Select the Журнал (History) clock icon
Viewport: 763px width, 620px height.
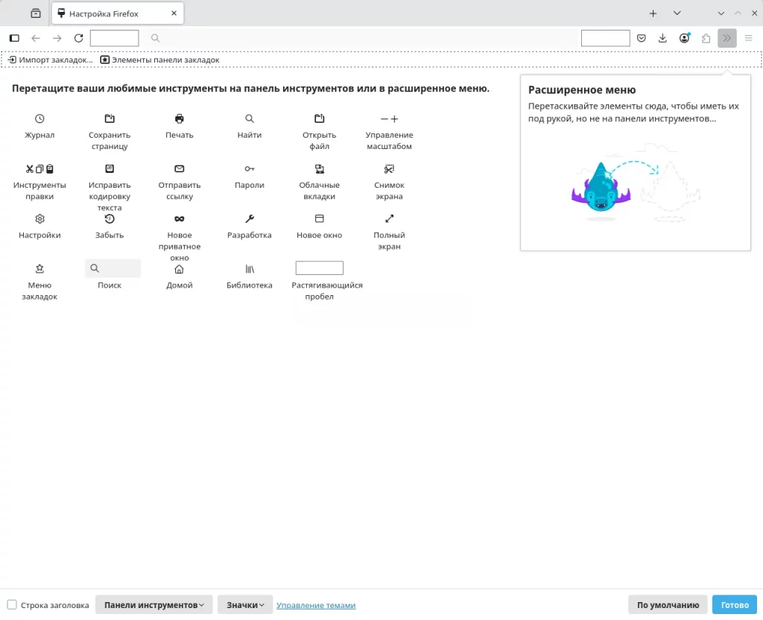(x=39, y=118)
